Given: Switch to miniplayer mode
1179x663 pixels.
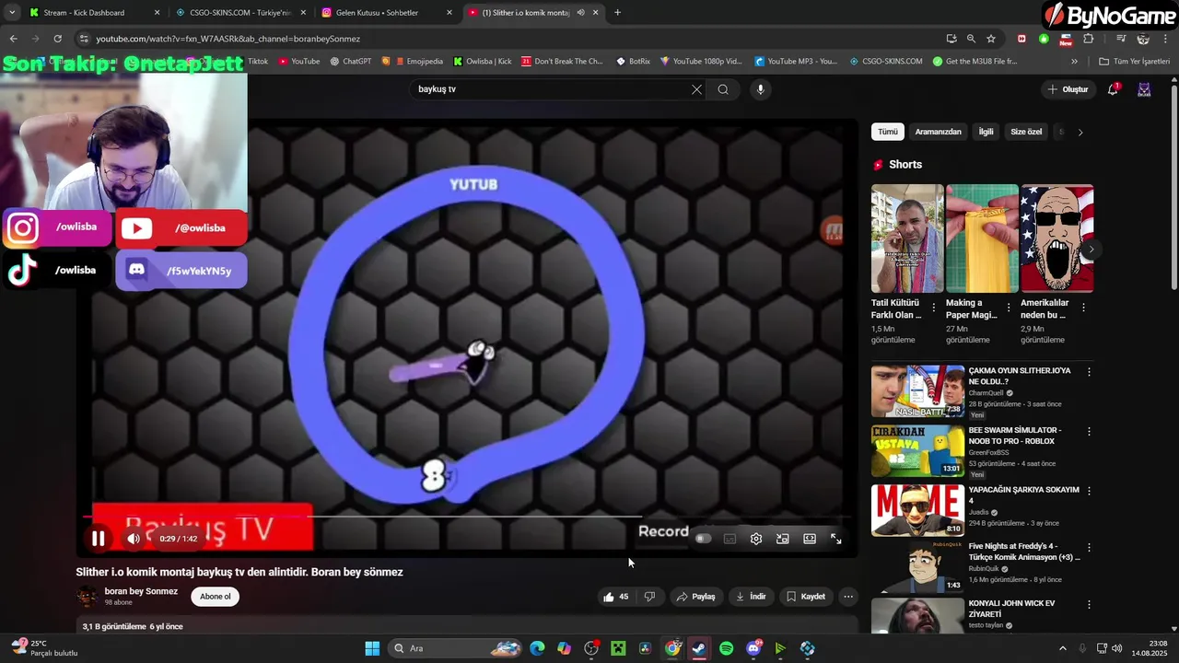Looking at the screenshot, I should tap(783, 539).
